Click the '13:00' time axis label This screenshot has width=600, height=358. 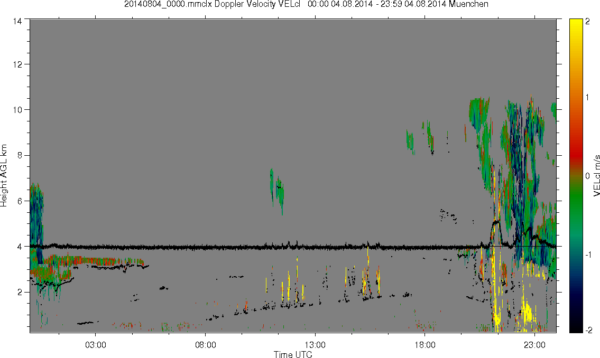tap(315, 345)
